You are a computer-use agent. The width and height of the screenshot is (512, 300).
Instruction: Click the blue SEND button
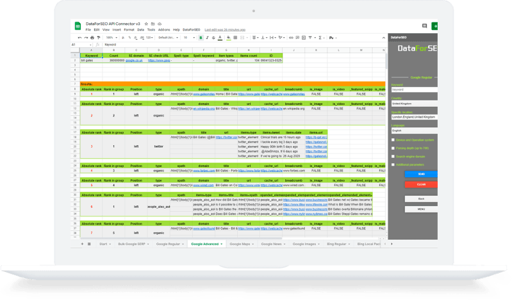[421, 174]
